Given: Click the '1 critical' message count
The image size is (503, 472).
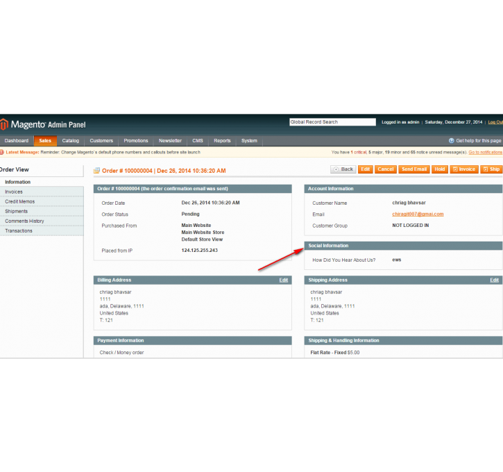Looking at the screenshot, I should tap(359, 152).
